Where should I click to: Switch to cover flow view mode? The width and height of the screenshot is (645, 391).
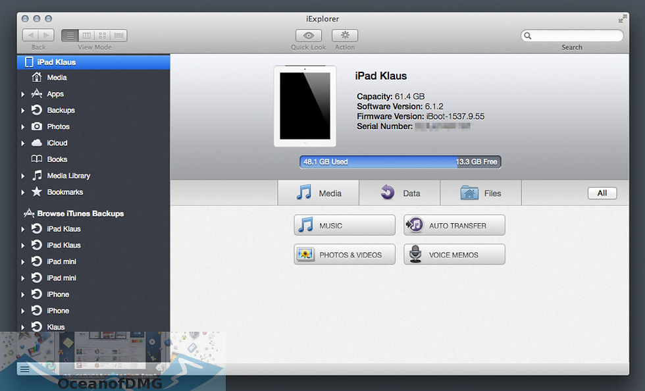(x=119, y=36)
